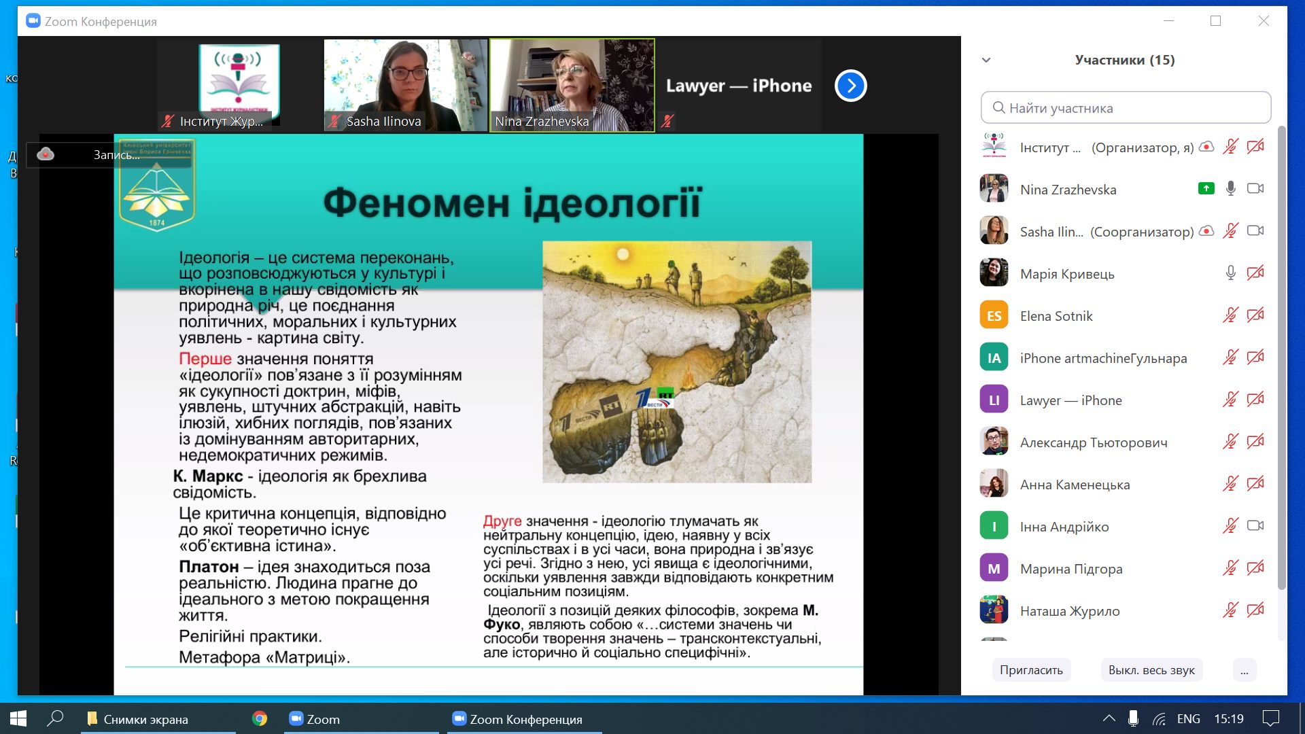
Task: Click the Chrome icon in the taskbar
Action: (x=259, y=718)
